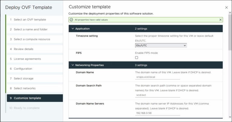232x122 pixels.
Task: Click the Domain Name Servers field
Action: coord(157,113)
